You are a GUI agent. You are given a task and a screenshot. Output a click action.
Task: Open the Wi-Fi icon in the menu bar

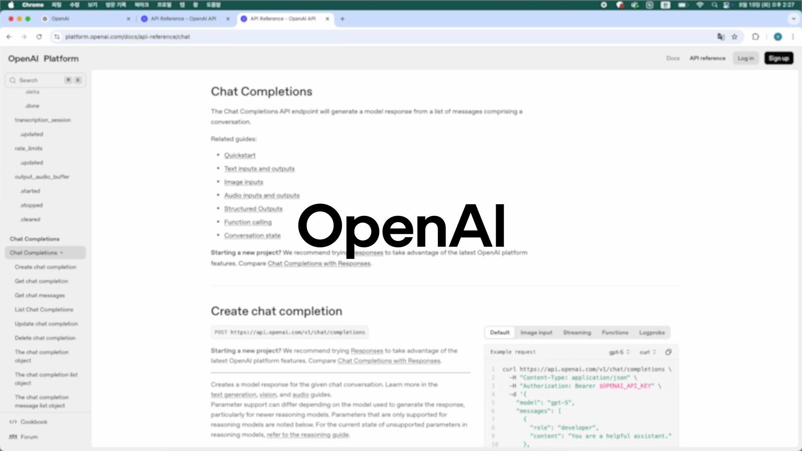pyautogui.click(x=700, y=5)
